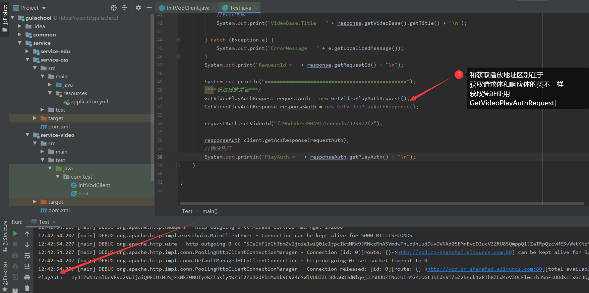The image size is (589, 293).
Task: Collapse the resources folder arrow
Action: 50,93
